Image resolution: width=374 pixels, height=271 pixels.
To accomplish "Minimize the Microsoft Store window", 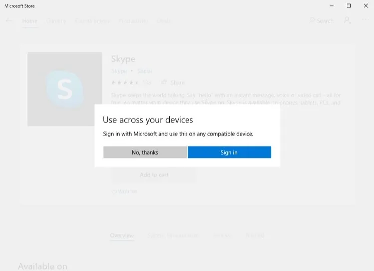I will pos(331,6).
